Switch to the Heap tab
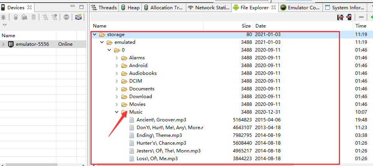This screenshot has width=373, height=166. point(130,8)
